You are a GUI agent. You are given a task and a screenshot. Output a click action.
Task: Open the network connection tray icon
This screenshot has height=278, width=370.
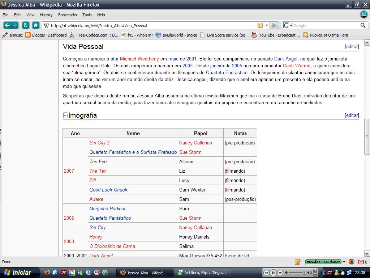(349, 273)
